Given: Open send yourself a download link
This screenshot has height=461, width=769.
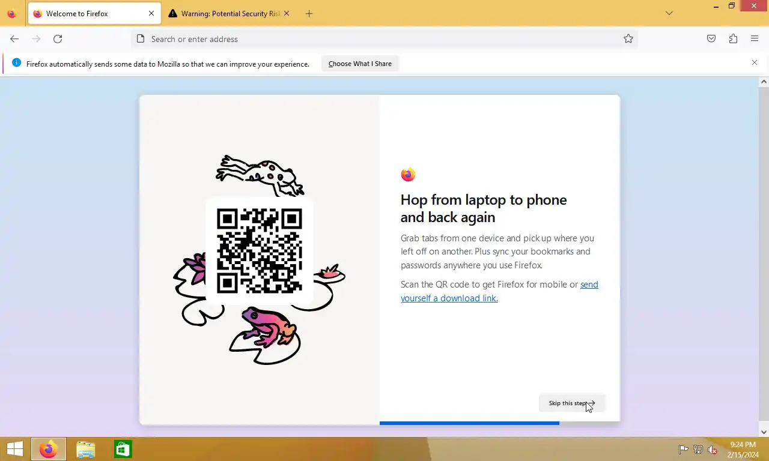Looking at the screenshot, I should 499,291.
